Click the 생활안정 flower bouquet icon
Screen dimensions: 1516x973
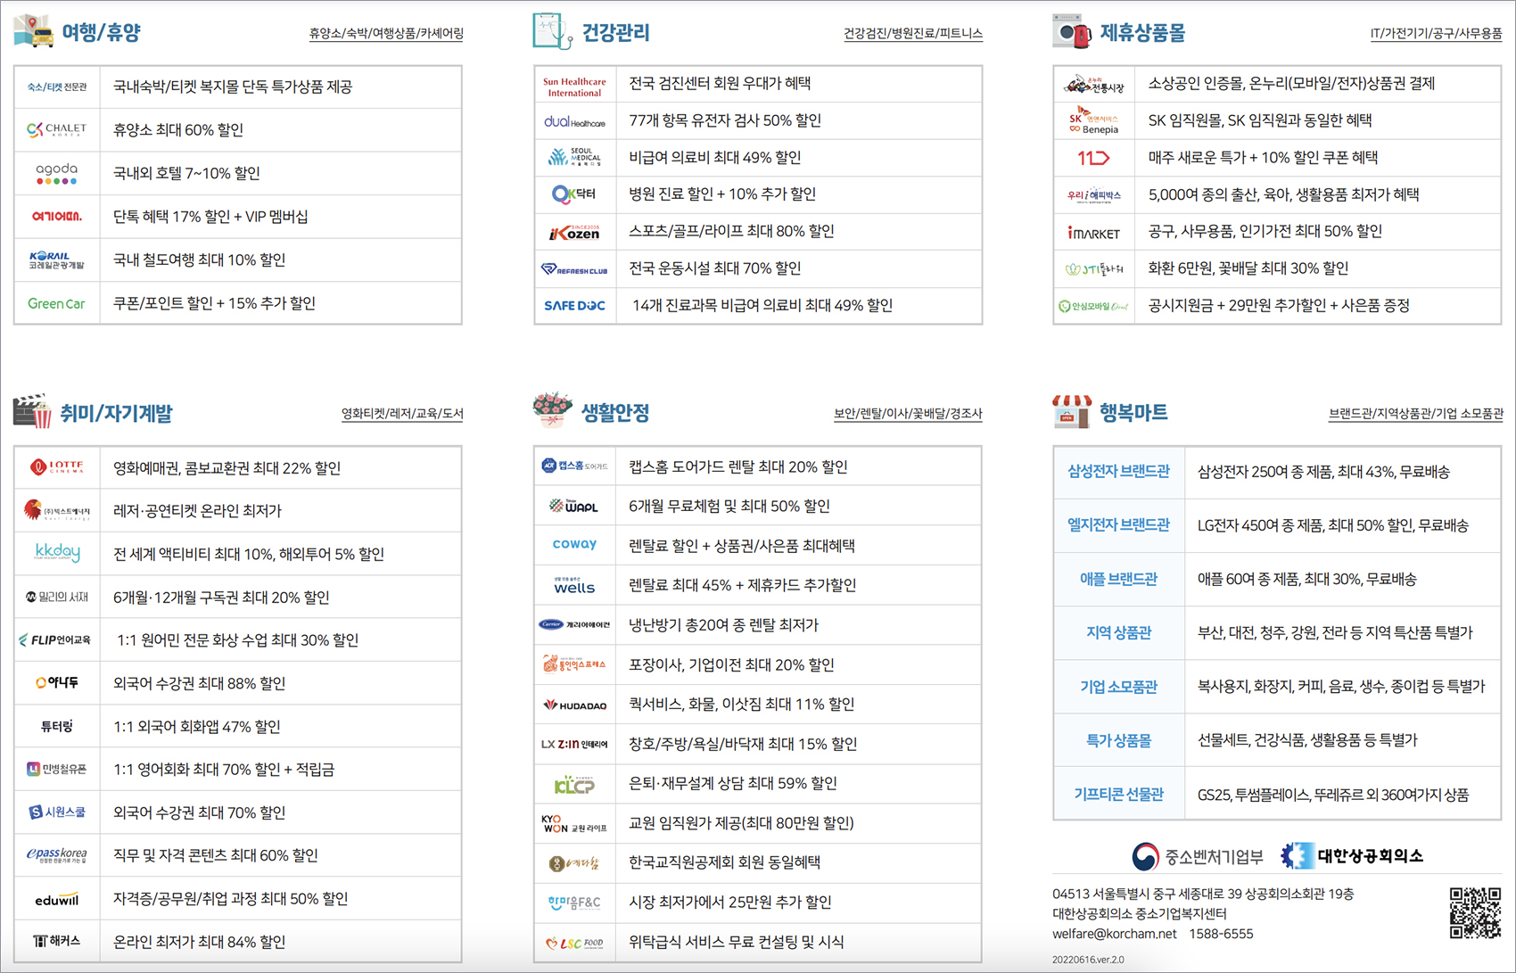point(552,409)
